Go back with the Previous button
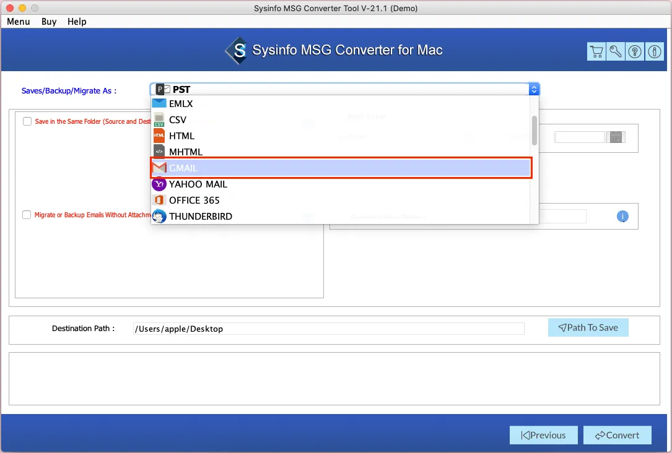This screenshot has height=453, width=672. coord(543,435)
